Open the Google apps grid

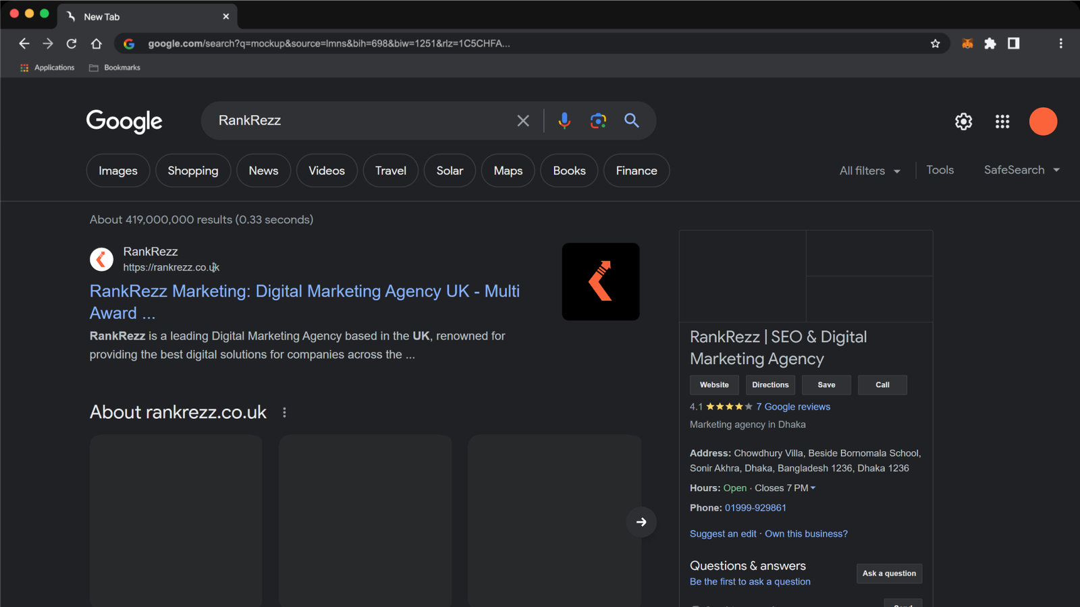pyautogui.click(x=1002, y=121)
